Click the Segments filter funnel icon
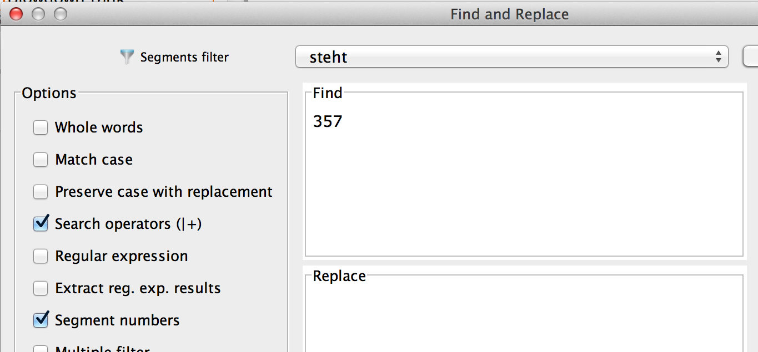Image resolution: width=758 pixels, height=352 pixels. tap(127, 57)
